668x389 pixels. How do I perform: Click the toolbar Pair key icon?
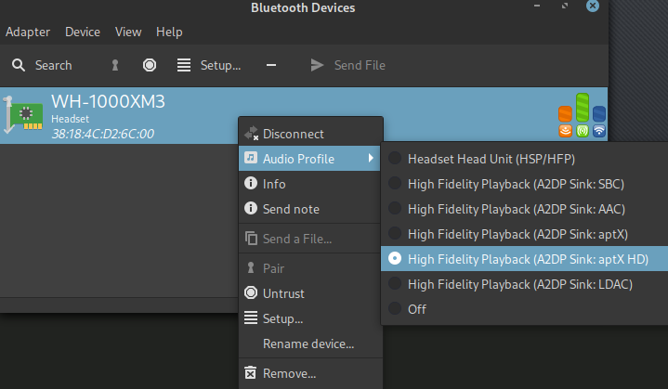click(115, 65)
